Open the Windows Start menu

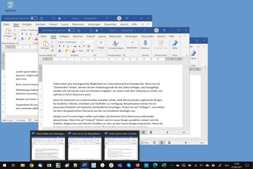[4, 165]
